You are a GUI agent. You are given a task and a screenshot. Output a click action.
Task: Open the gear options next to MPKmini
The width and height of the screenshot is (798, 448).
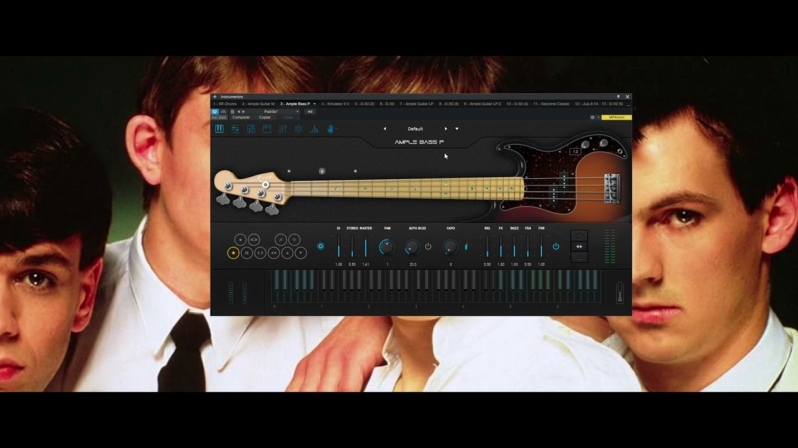(x=592, y=118)
